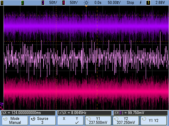
Task: Select the Y2 337.250mV cursor softkey
Action: pyautogui.click(x=126, y=120)
